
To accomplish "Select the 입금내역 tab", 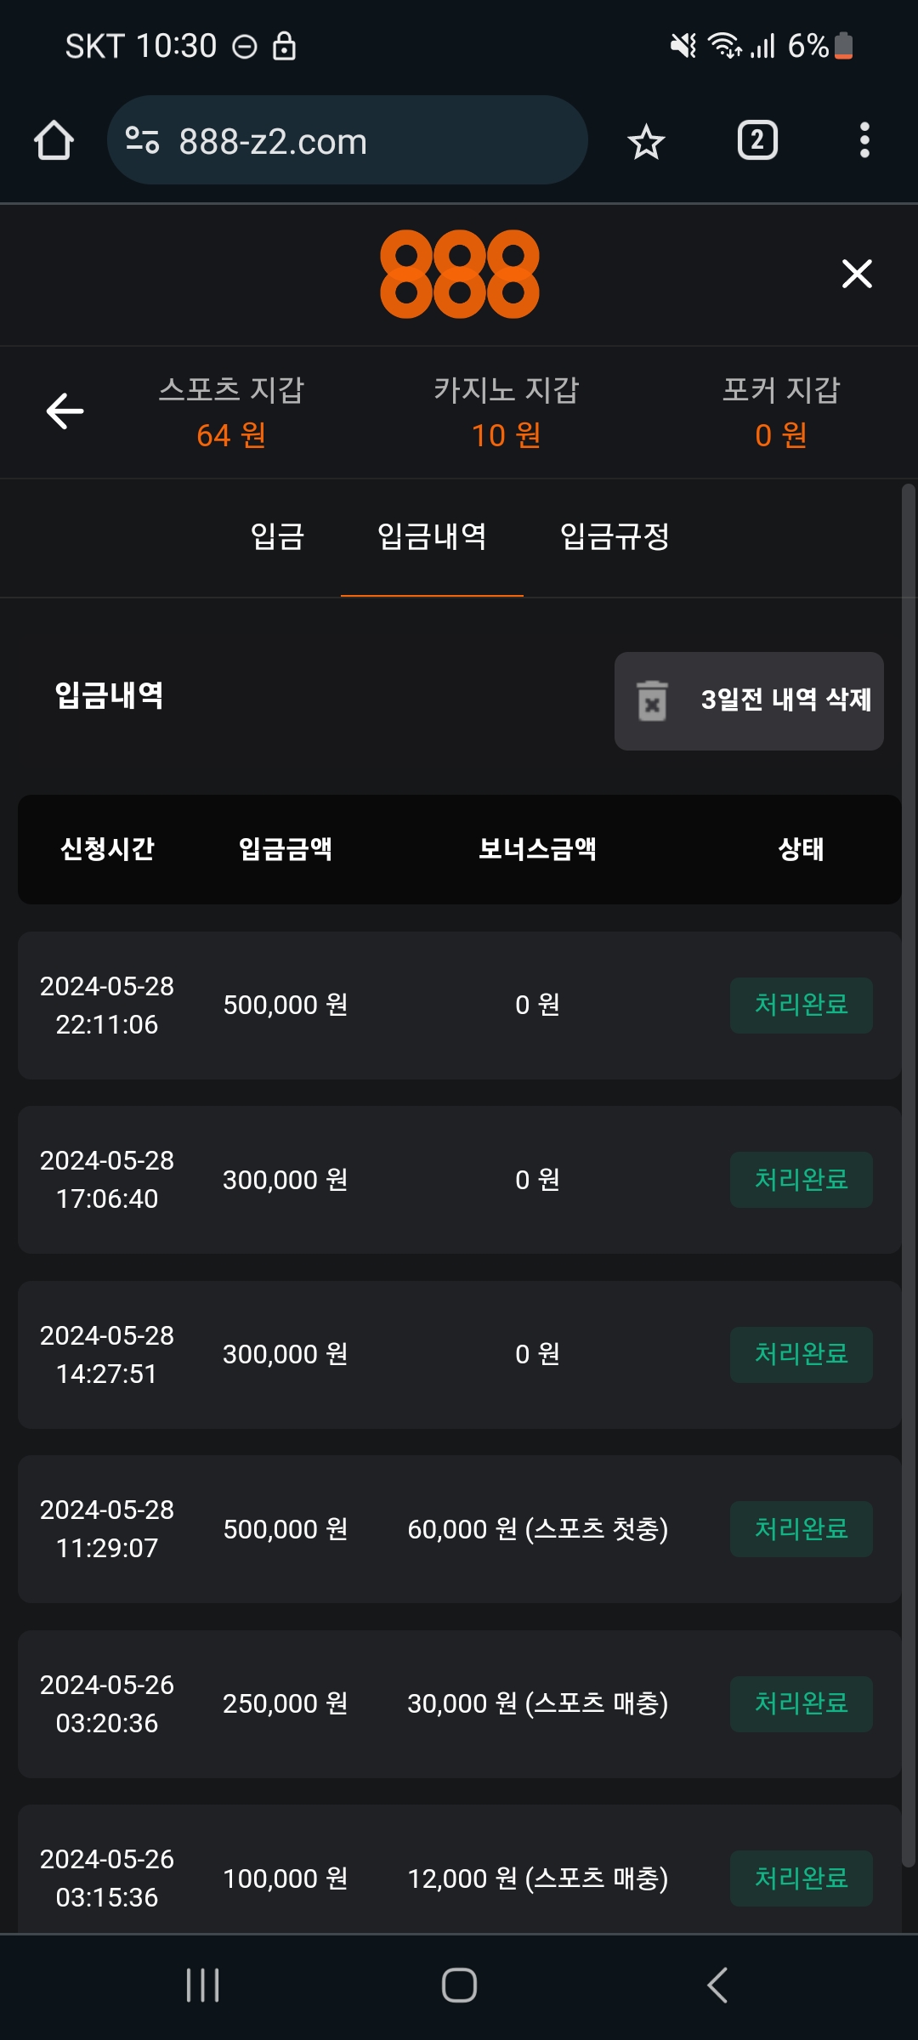I will (432, 536).
